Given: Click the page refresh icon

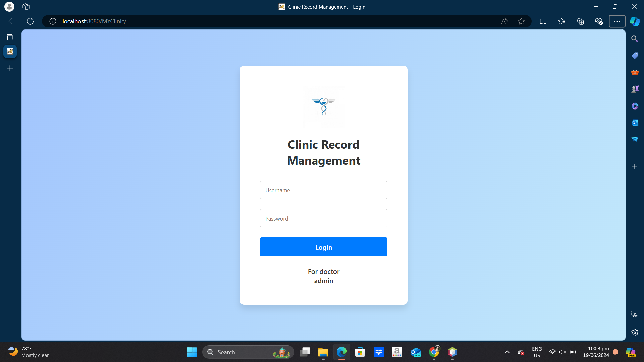Looking at the screenshot, I should click(x=30, y=21).
